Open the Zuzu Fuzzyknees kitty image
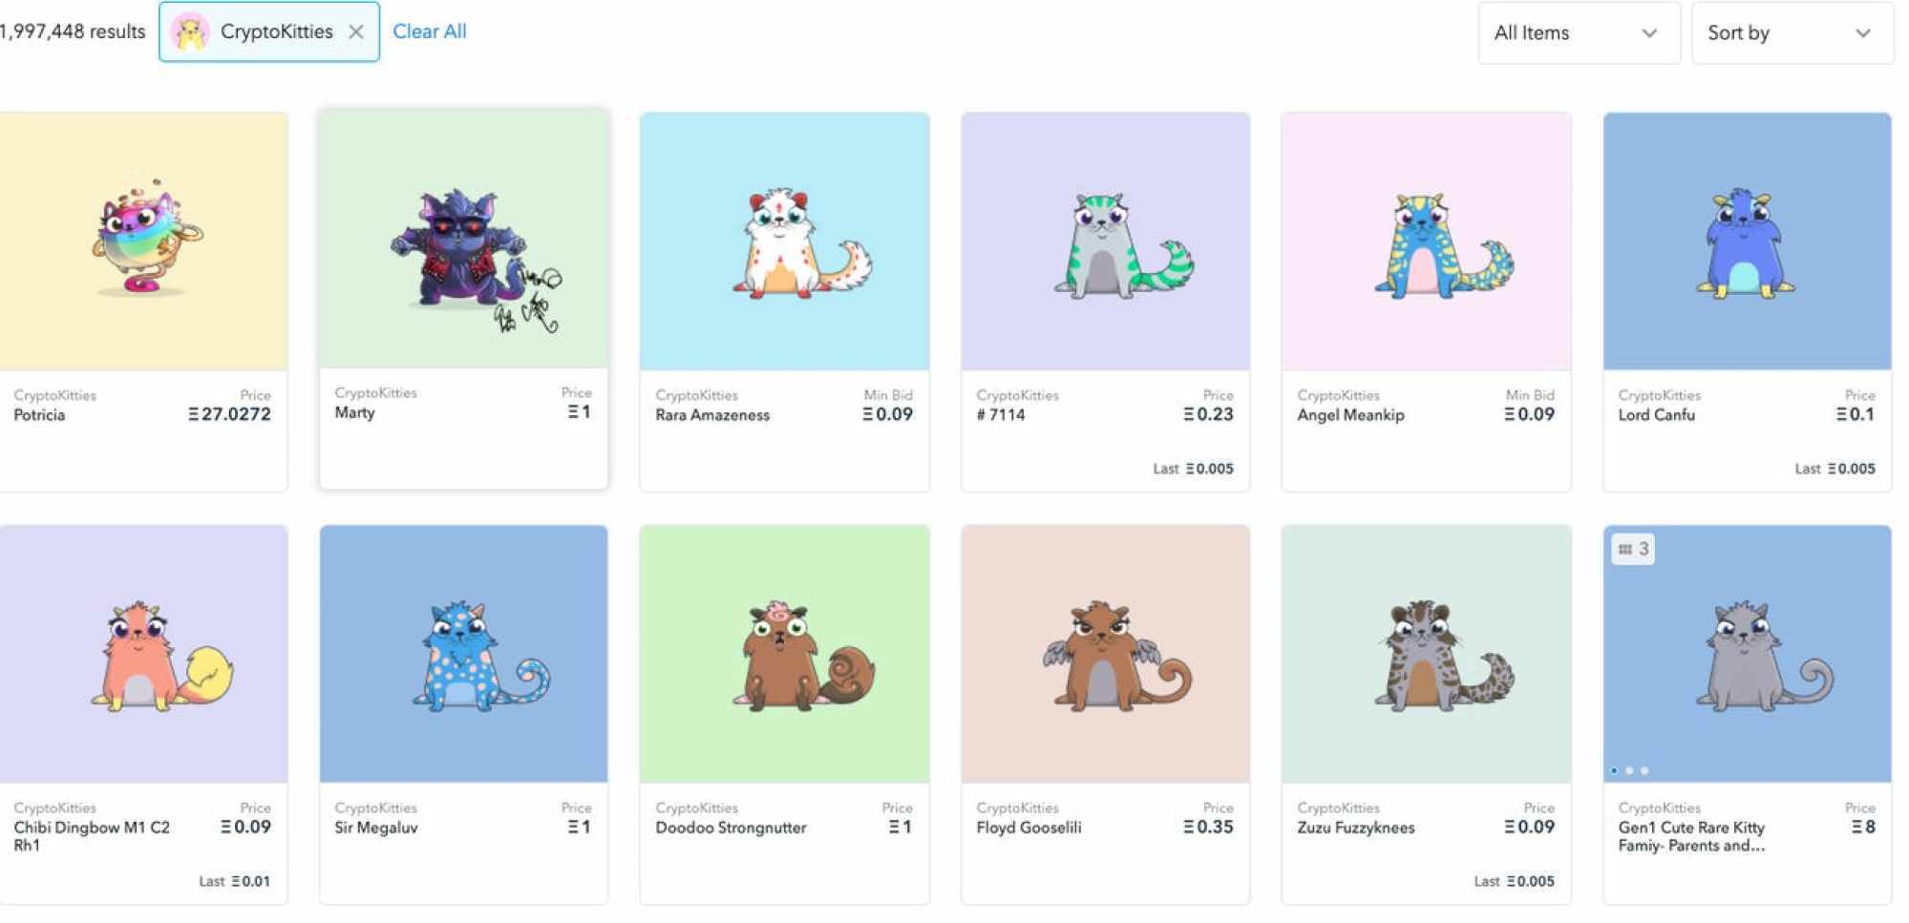This screenshot has width=1909, height=923. click(1426, 654)
